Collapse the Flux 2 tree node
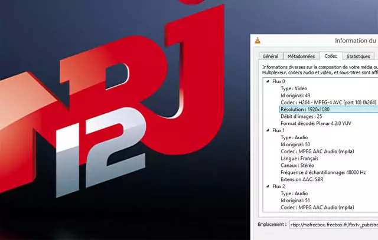Screen dimensions: 378x240 pos(268,186)
